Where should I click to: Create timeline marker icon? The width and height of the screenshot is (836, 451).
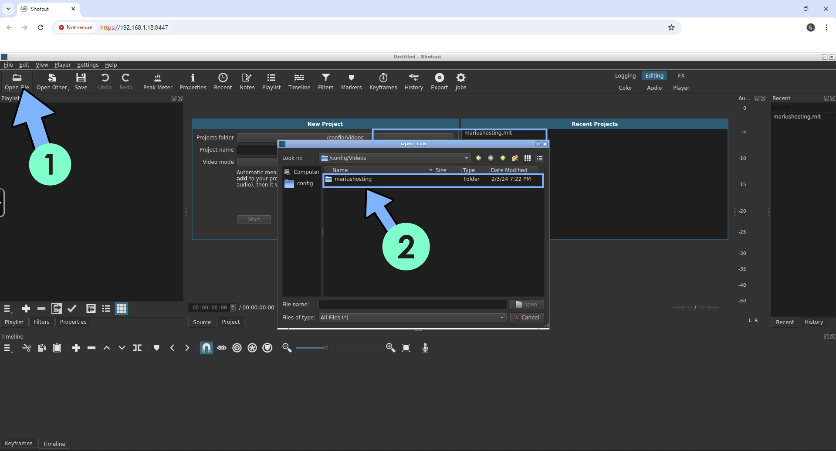click(157, 348)
